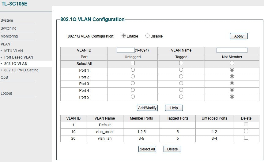Screen dimensions: 264x162
Task: Click Logout in the sidebar
Action: pyautogui.click(x=6, y=93)
